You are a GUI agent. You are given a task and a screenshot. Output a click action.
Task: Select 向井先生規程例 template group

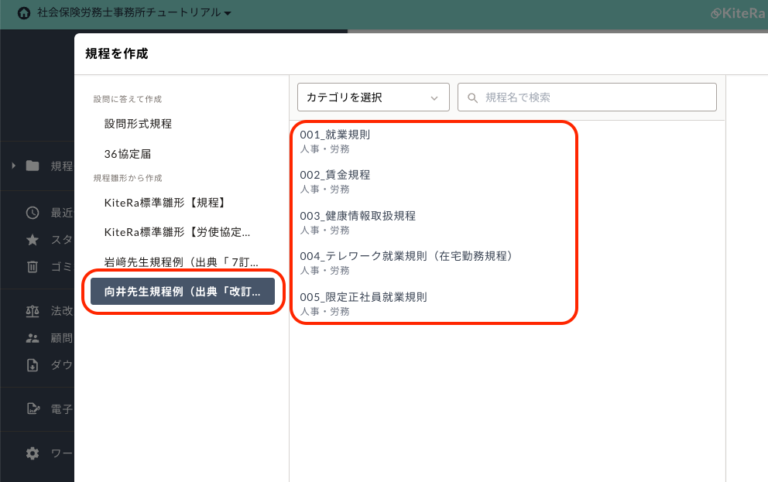point(182,292)
